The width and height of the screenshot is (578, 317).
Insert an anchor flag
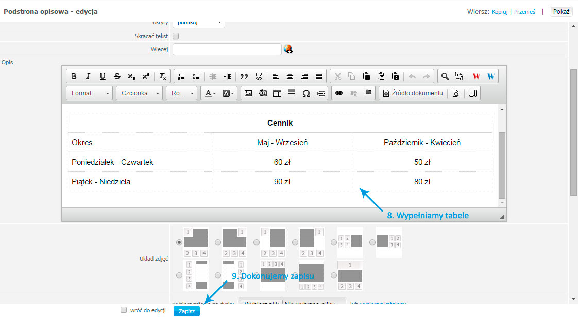coord(368,93)
